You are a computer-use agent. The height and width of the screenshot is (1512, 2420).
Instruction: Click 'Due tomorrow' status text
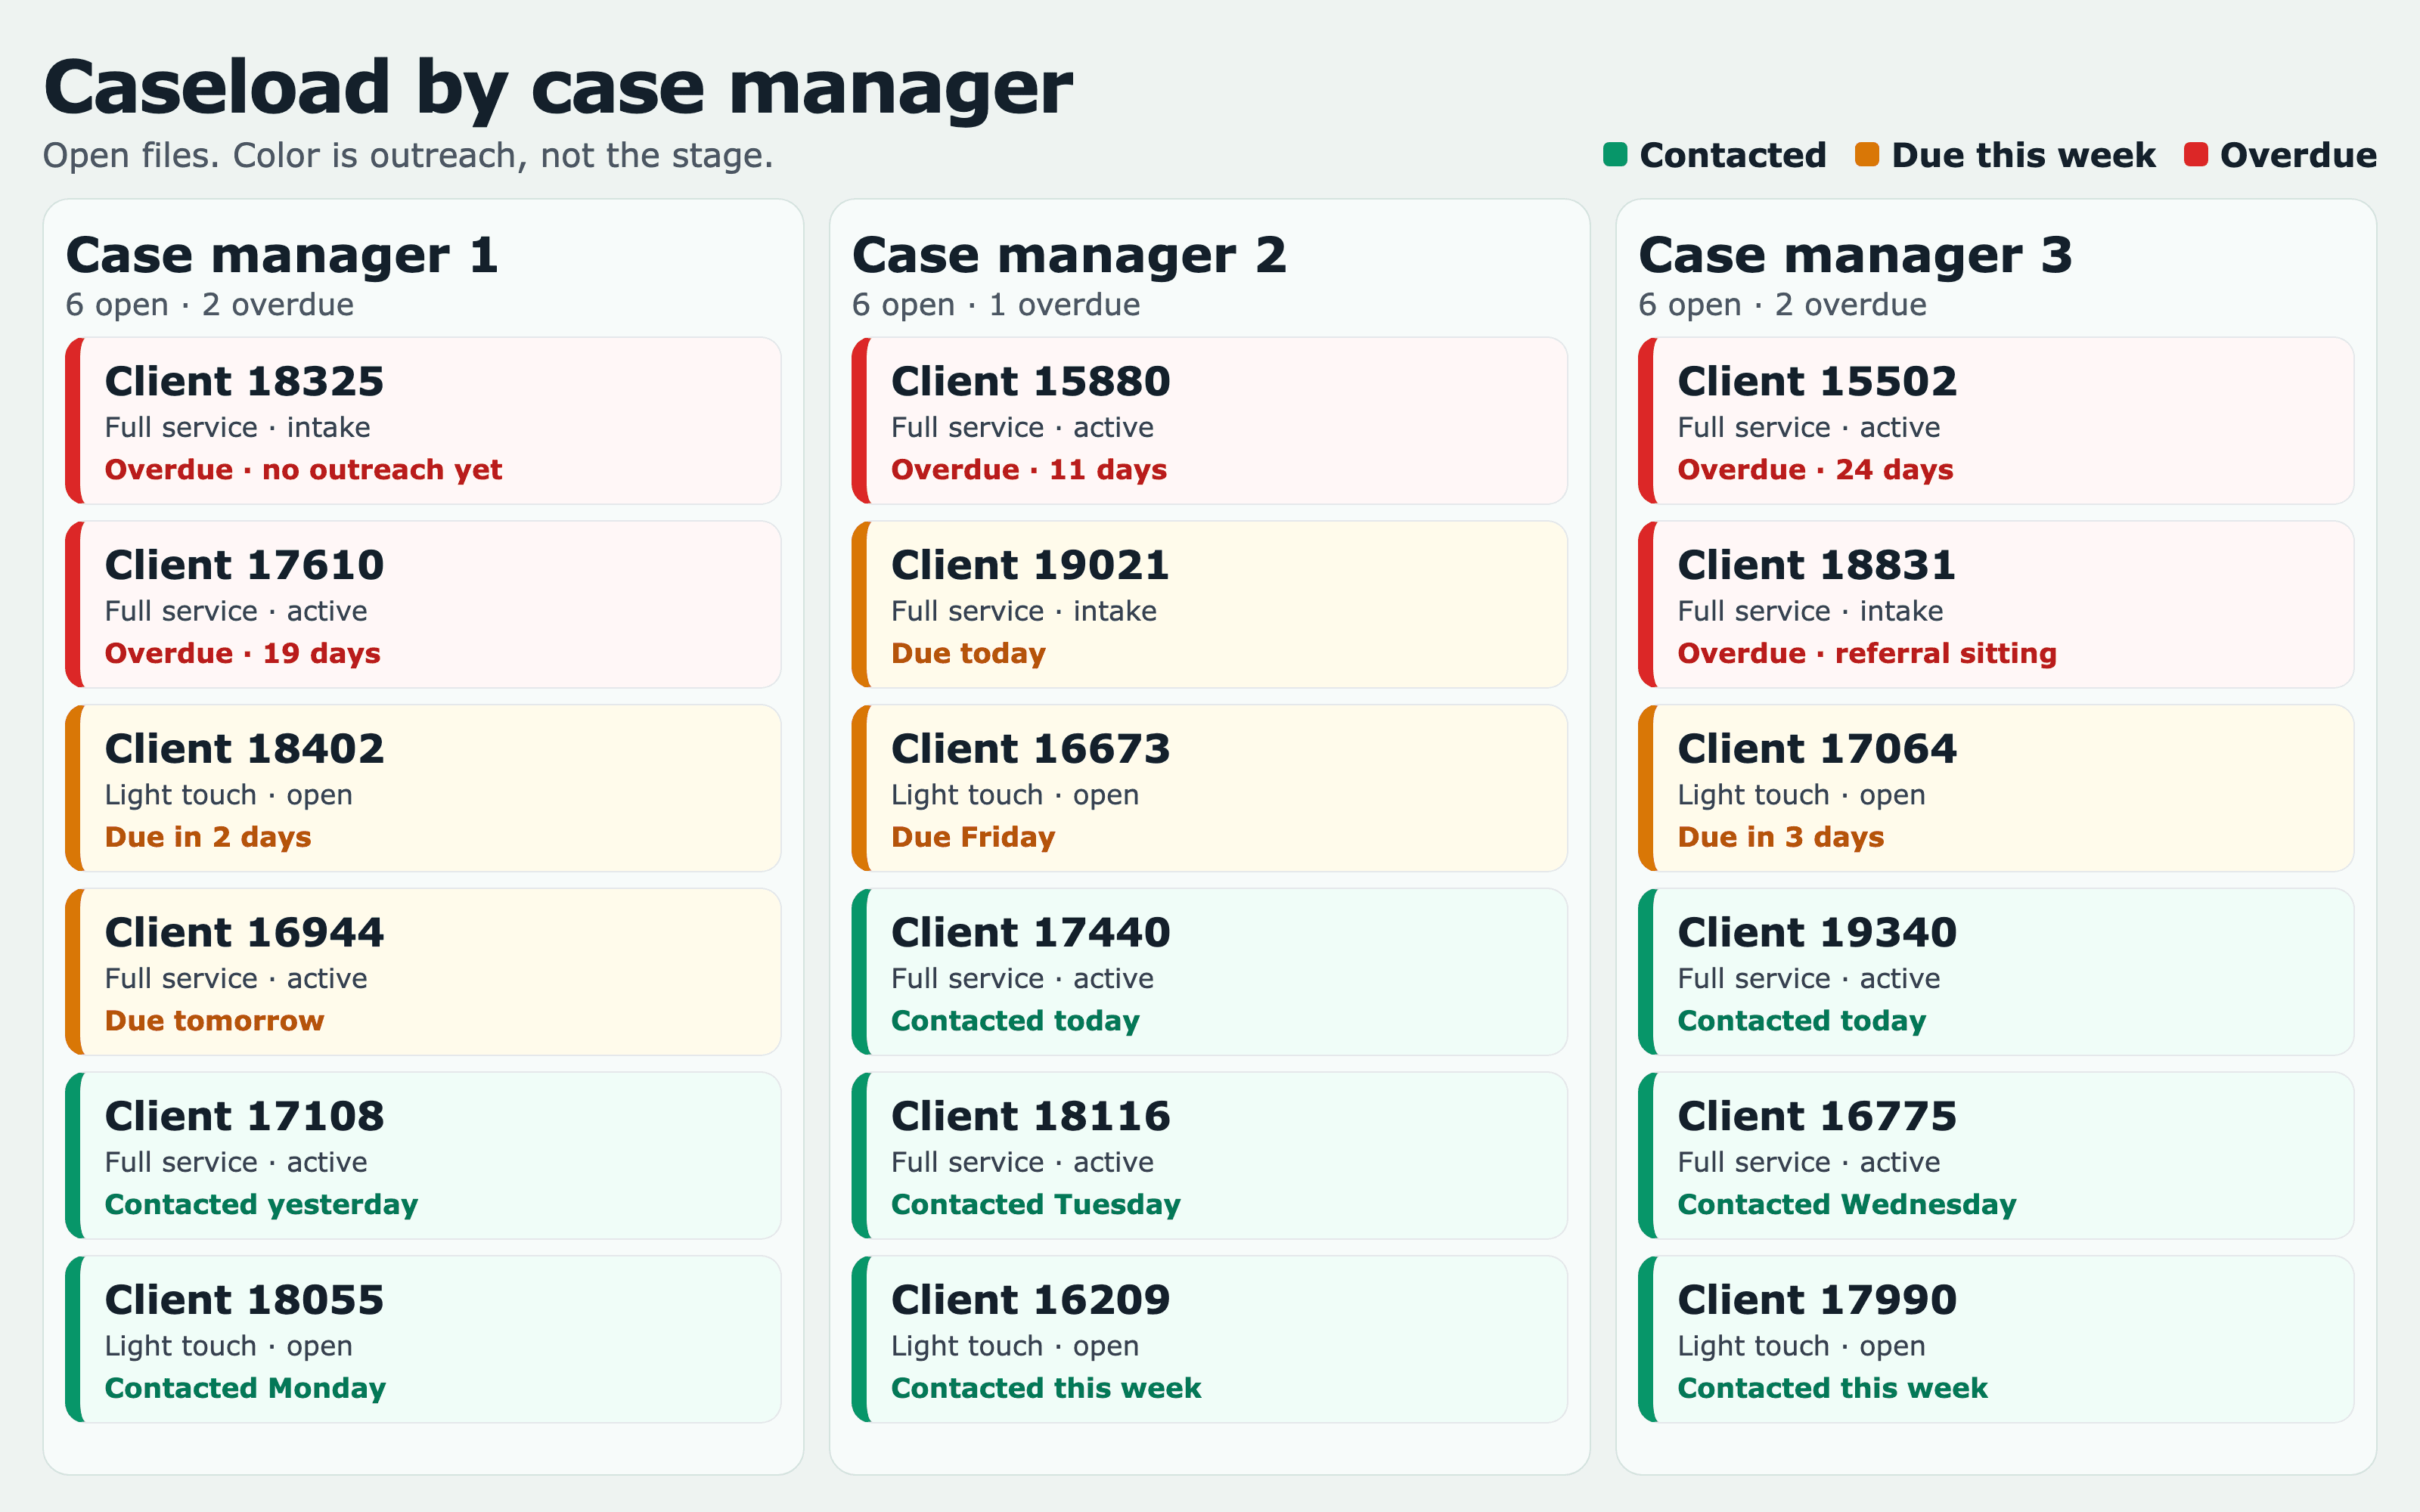coord(215,1021)
